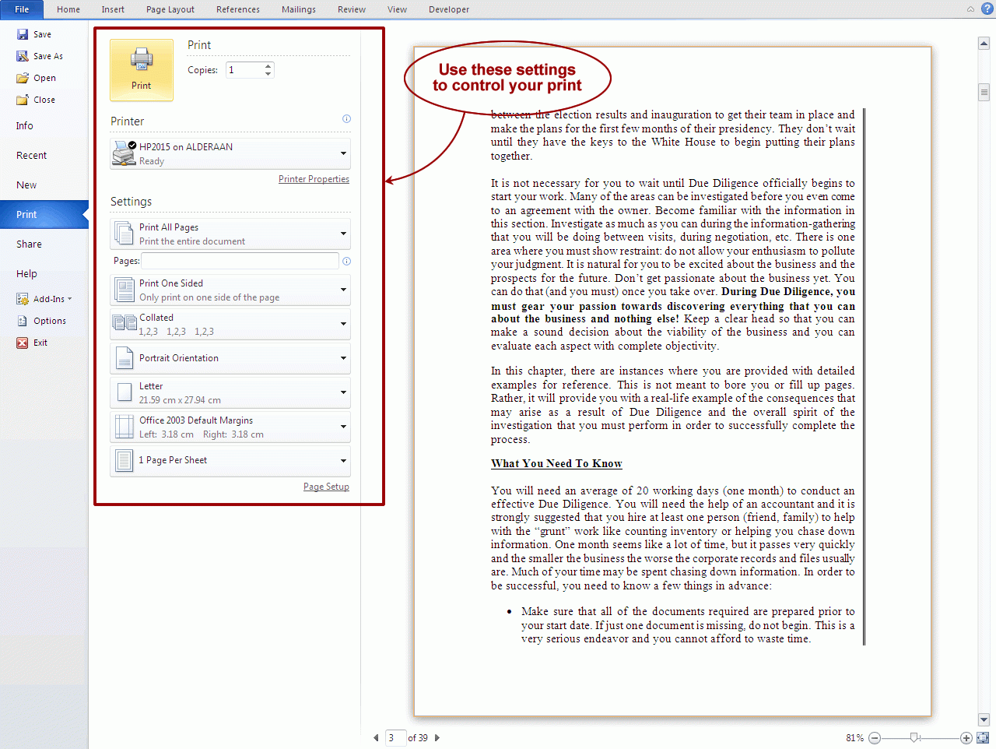Open Printer Properties link
The height and width of the screenshot is (749, 996).
(314, 178)
